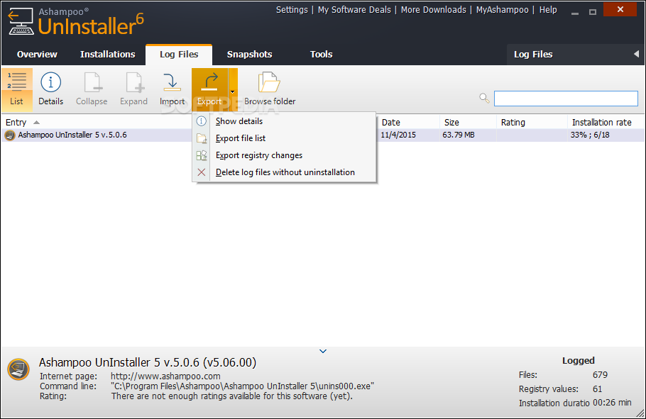Sort by the Date column header
The image size is (646, 419).
[x=391, y=122]
